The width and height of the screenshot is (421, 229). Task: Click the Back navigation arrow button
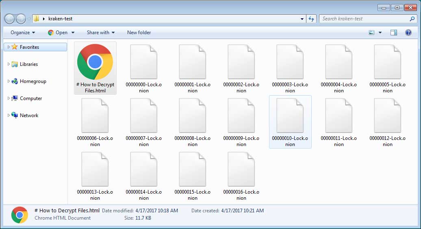coord(10,19)
